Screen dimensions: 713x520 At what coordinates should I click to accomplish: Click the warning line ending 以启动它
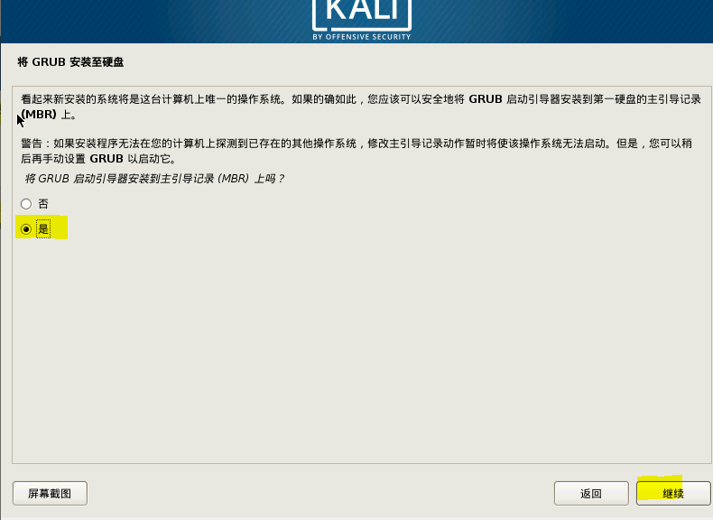tap(98, 159)
